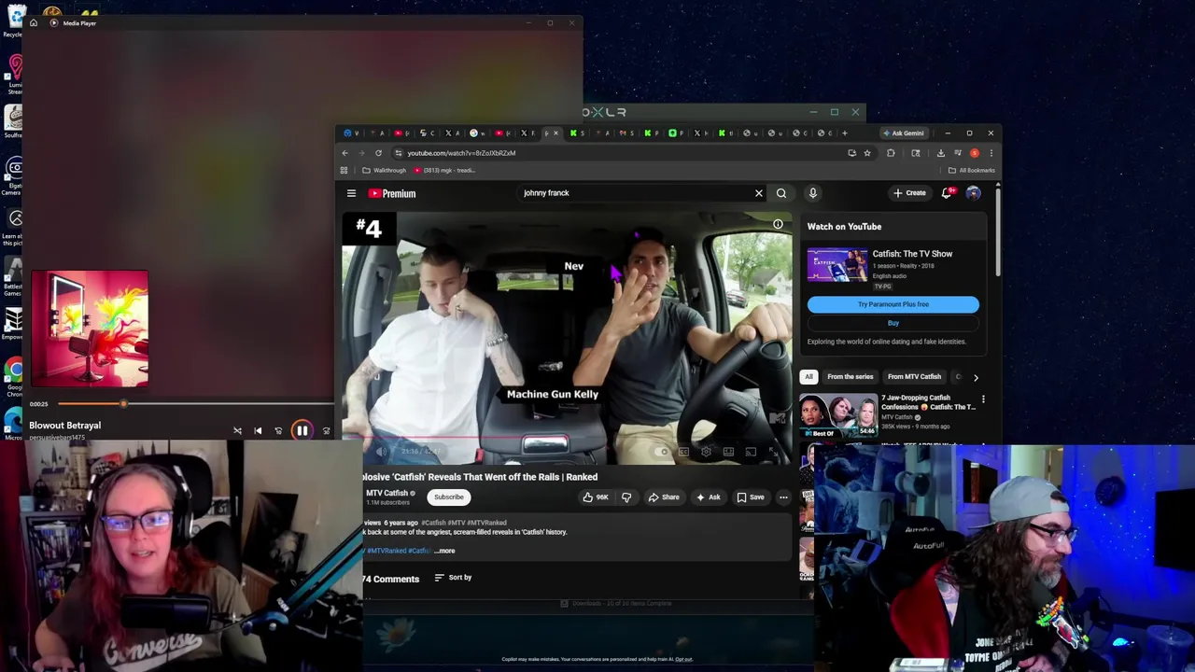
Task: Click Try Paramount Plus free
Action: coord(893,304)
